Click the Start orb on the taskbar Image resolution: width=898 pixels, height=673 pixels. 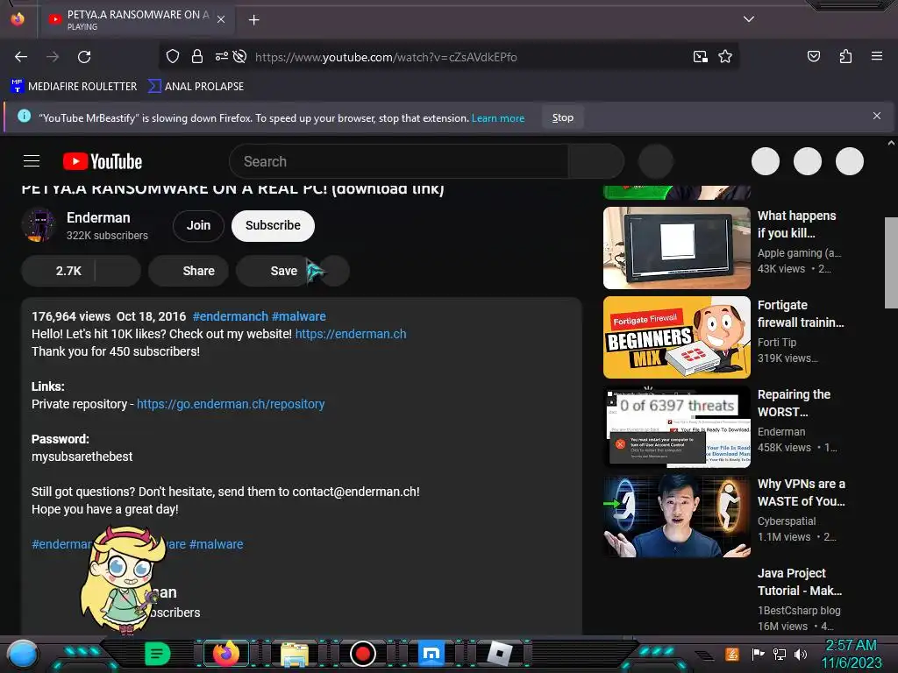click(22, 654)
